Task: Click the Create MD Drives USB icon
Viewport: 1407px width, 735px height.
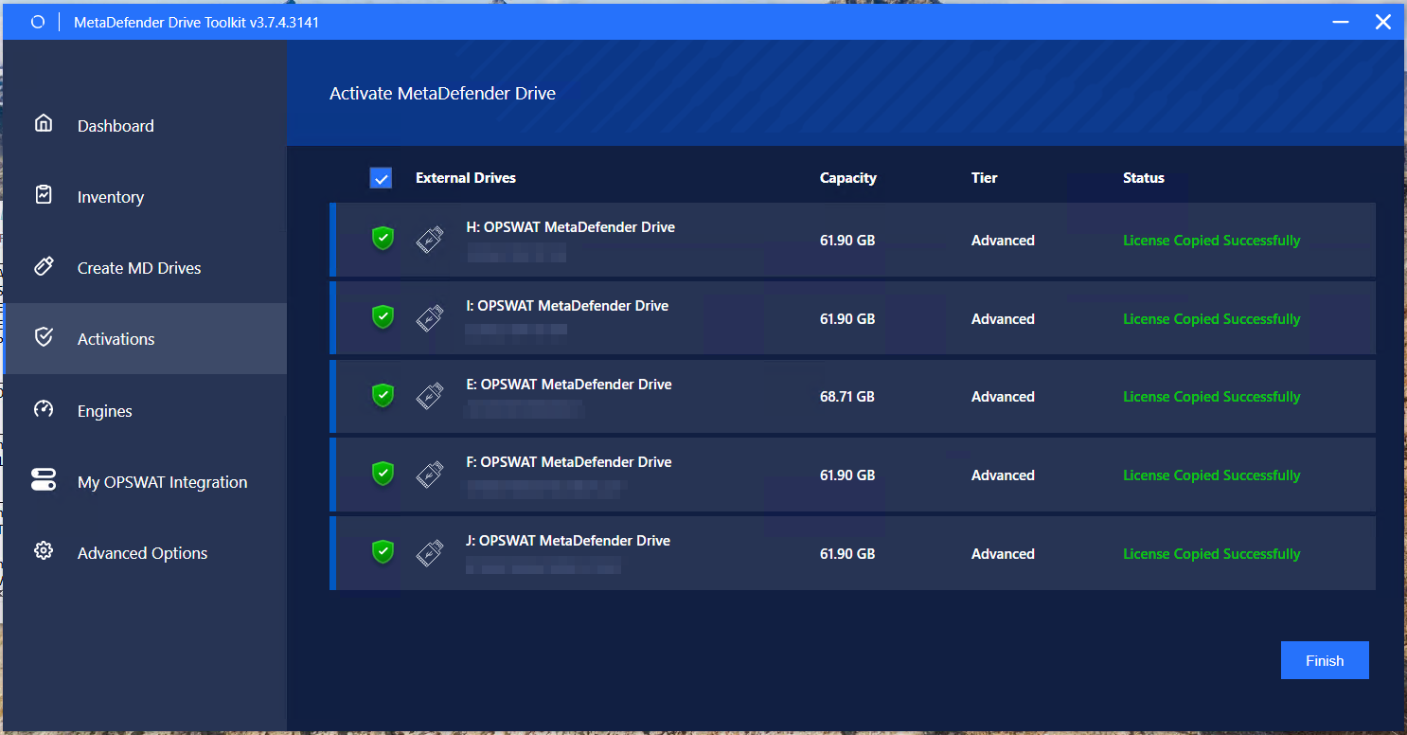Action: tap(44, 265)
